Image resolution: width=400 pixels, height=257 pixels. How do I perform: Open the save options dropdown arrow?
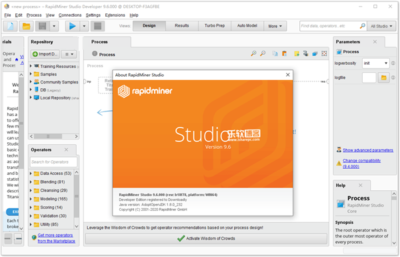tap(54, 26)
